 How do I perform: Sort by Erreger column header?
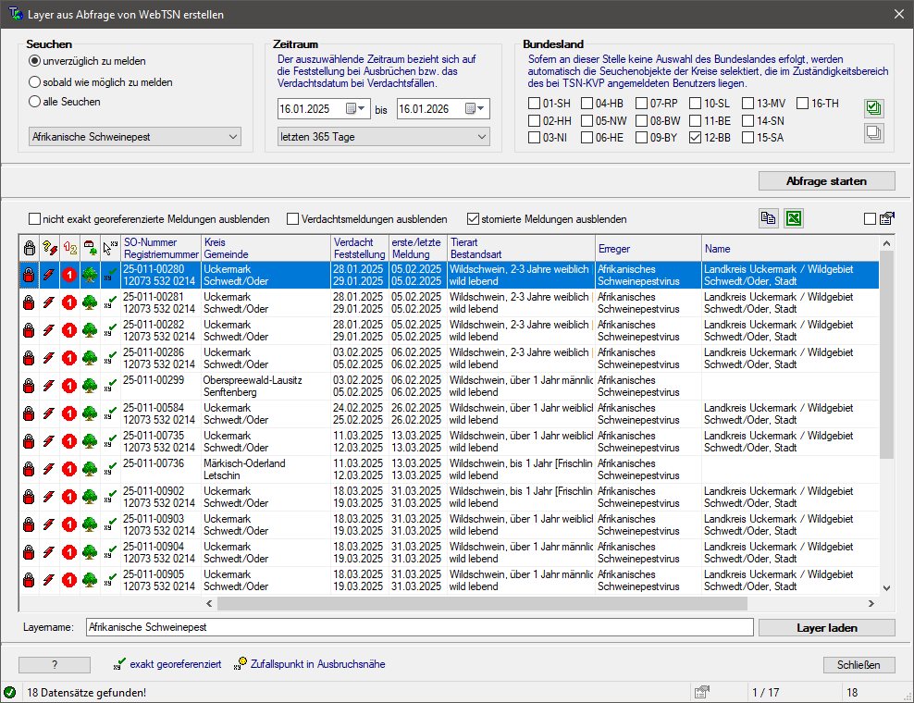coord(648,248)
